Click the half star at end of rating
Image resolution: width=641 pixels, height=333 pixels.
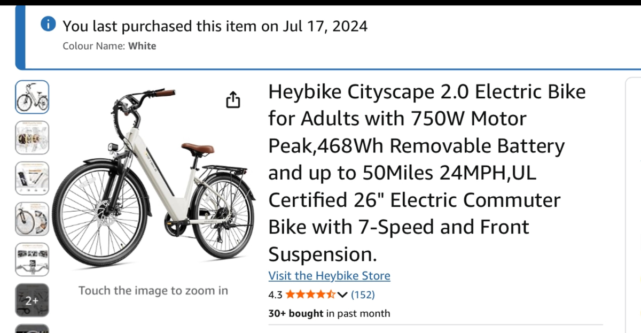point(331,294)
